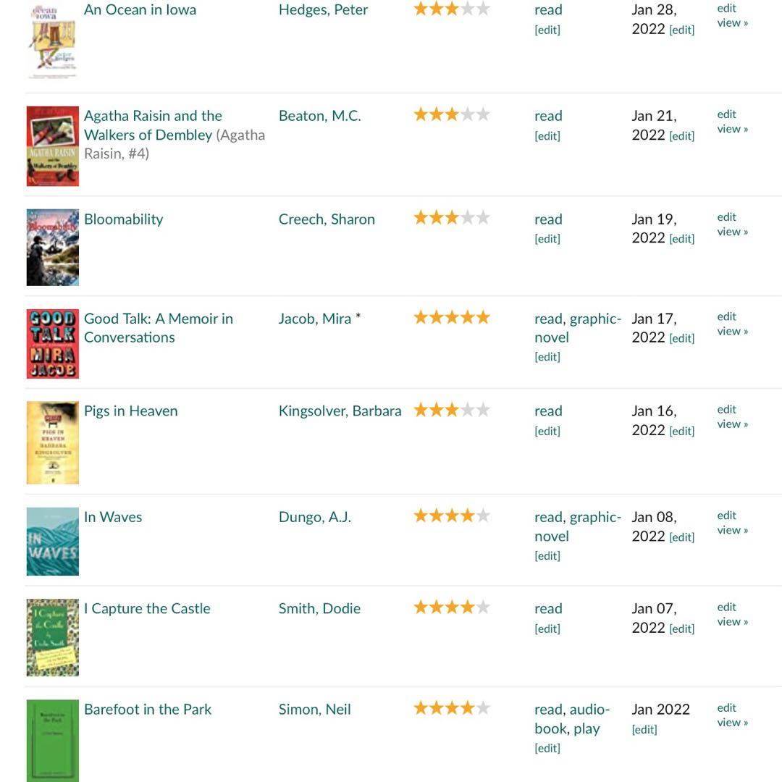Click the I Capture the Castle cover
This screenshot has height=782, width=782.
[x=52, y=637]
